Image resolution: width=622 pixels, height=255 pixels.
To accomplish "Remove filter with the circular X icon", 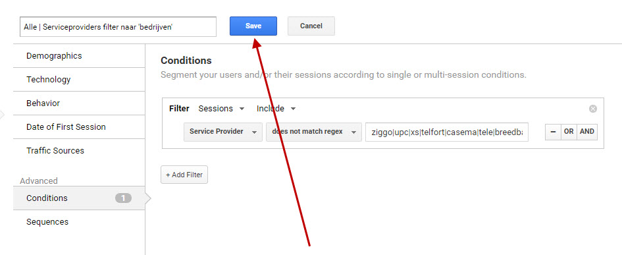I will [x=592, y=109].
